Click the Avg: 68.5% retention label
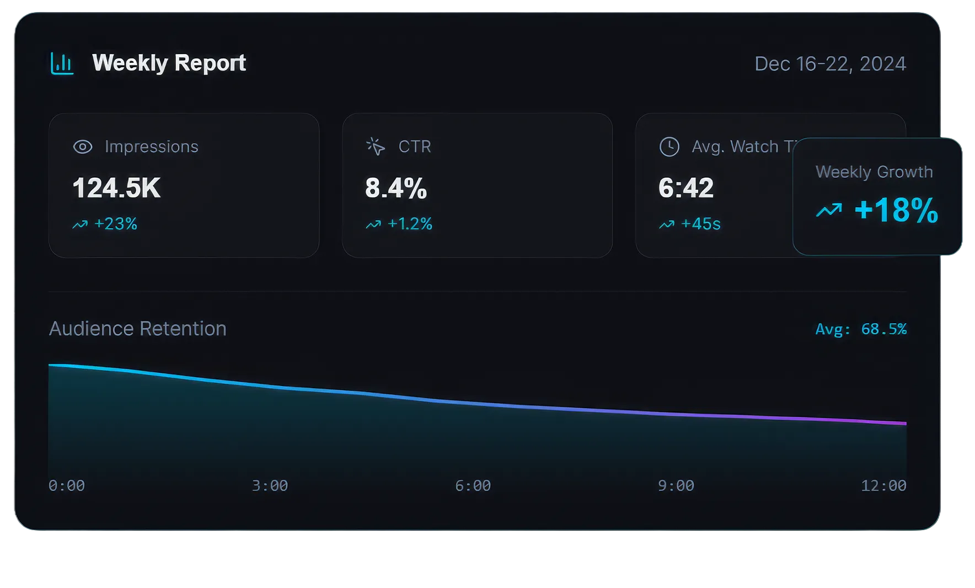 (x=860, y=329)
